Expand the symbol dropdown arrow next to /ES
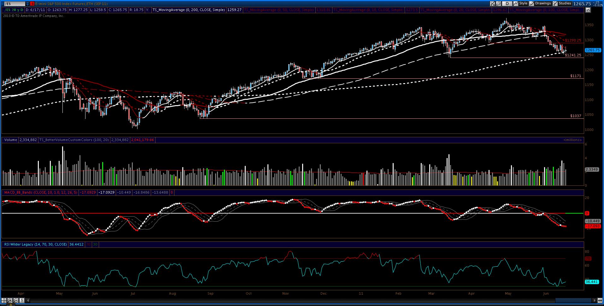 (x=27, y=4)
